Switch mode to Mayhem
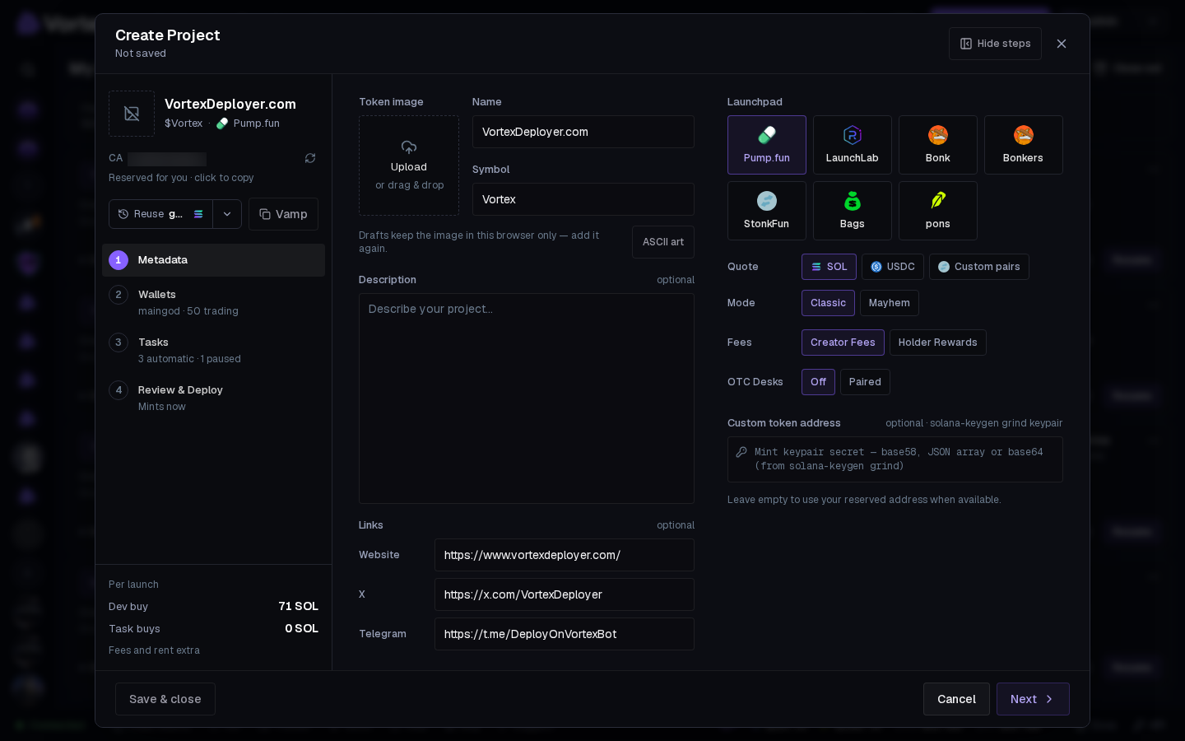The image size is (1185, 741). coord(890,303)
